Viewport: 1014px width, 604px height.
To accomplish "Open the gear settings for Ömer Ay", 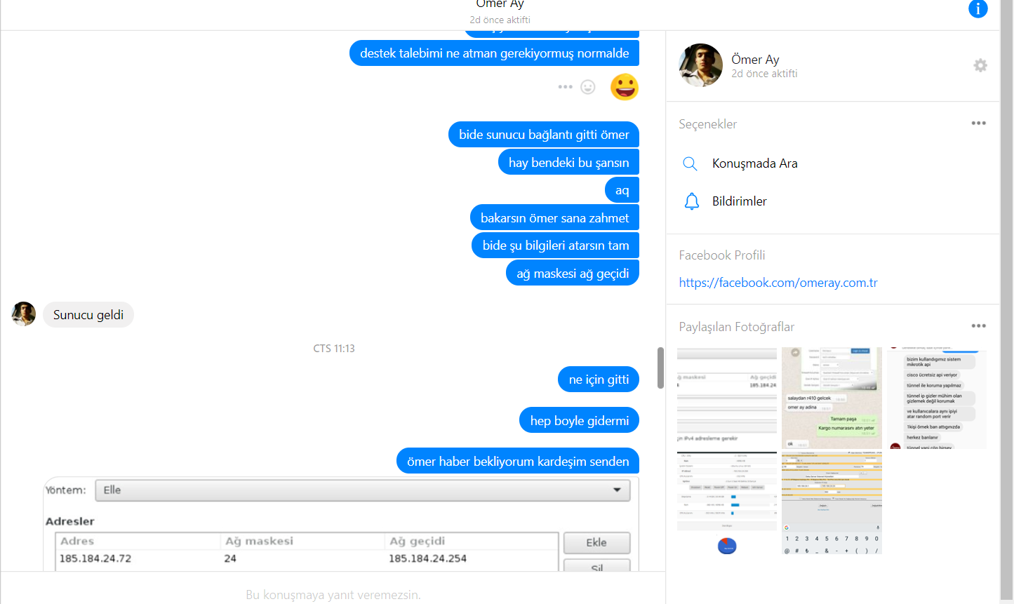I will point(980,65).
